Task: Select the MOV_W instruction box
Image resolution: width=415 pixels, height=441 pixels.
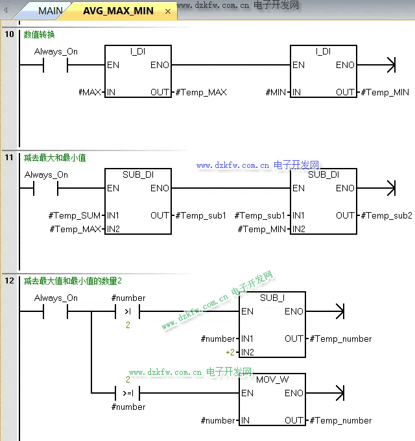Action: click(x=272, y=399)
